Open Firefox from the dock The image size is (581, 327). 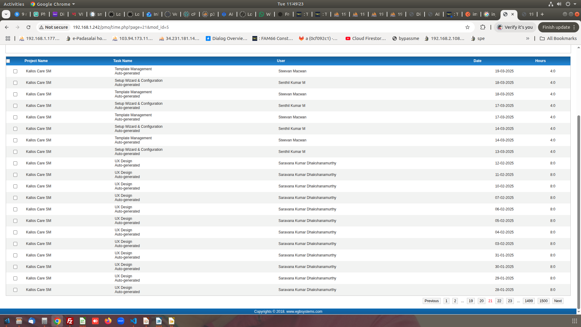coord(108,321)
